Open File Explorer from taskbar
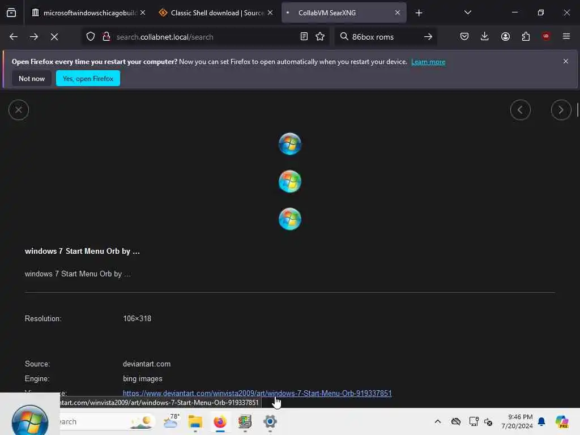Screen dimensions: 580x435 click(x=195, y=421)
